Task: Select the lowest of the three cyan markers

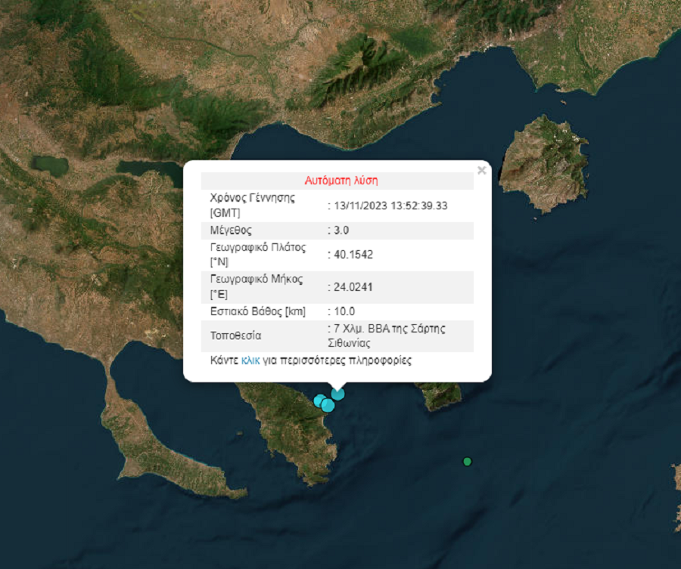Action: tap(328, 406)
